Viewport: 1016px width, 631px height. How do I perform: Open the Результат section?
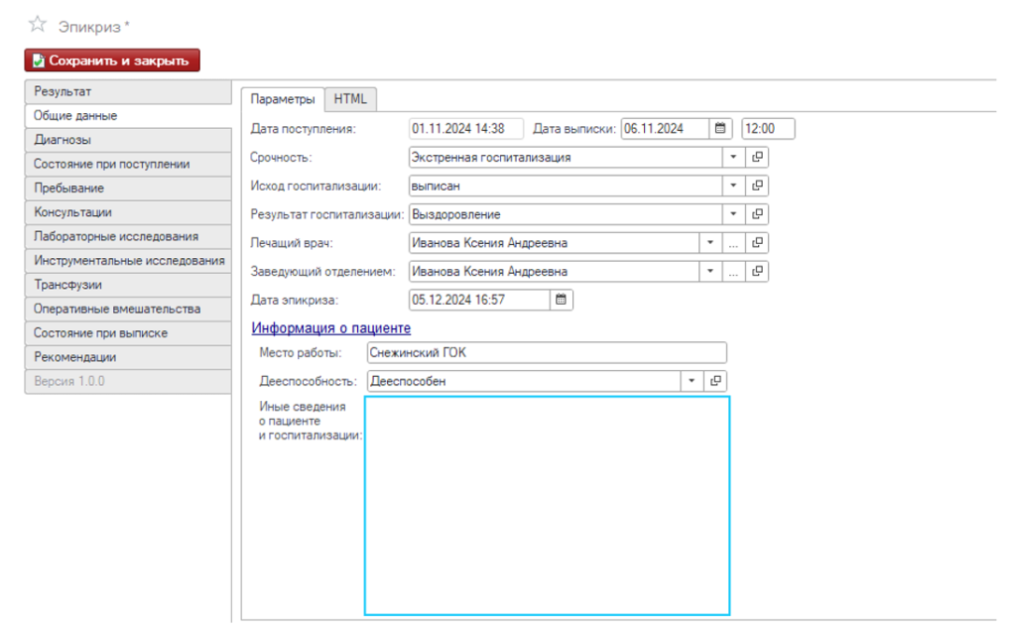click(128, 91)
